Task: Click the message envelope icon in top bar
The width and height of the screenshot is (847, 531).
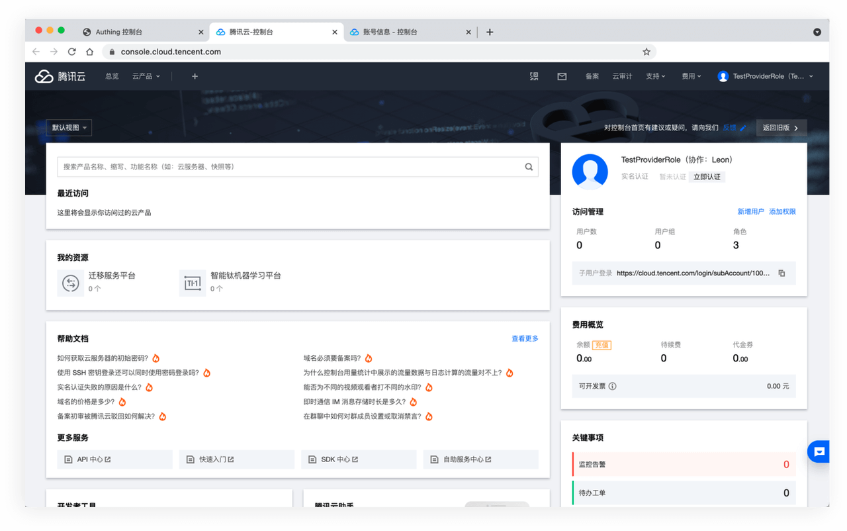Action: pos(562,75)
